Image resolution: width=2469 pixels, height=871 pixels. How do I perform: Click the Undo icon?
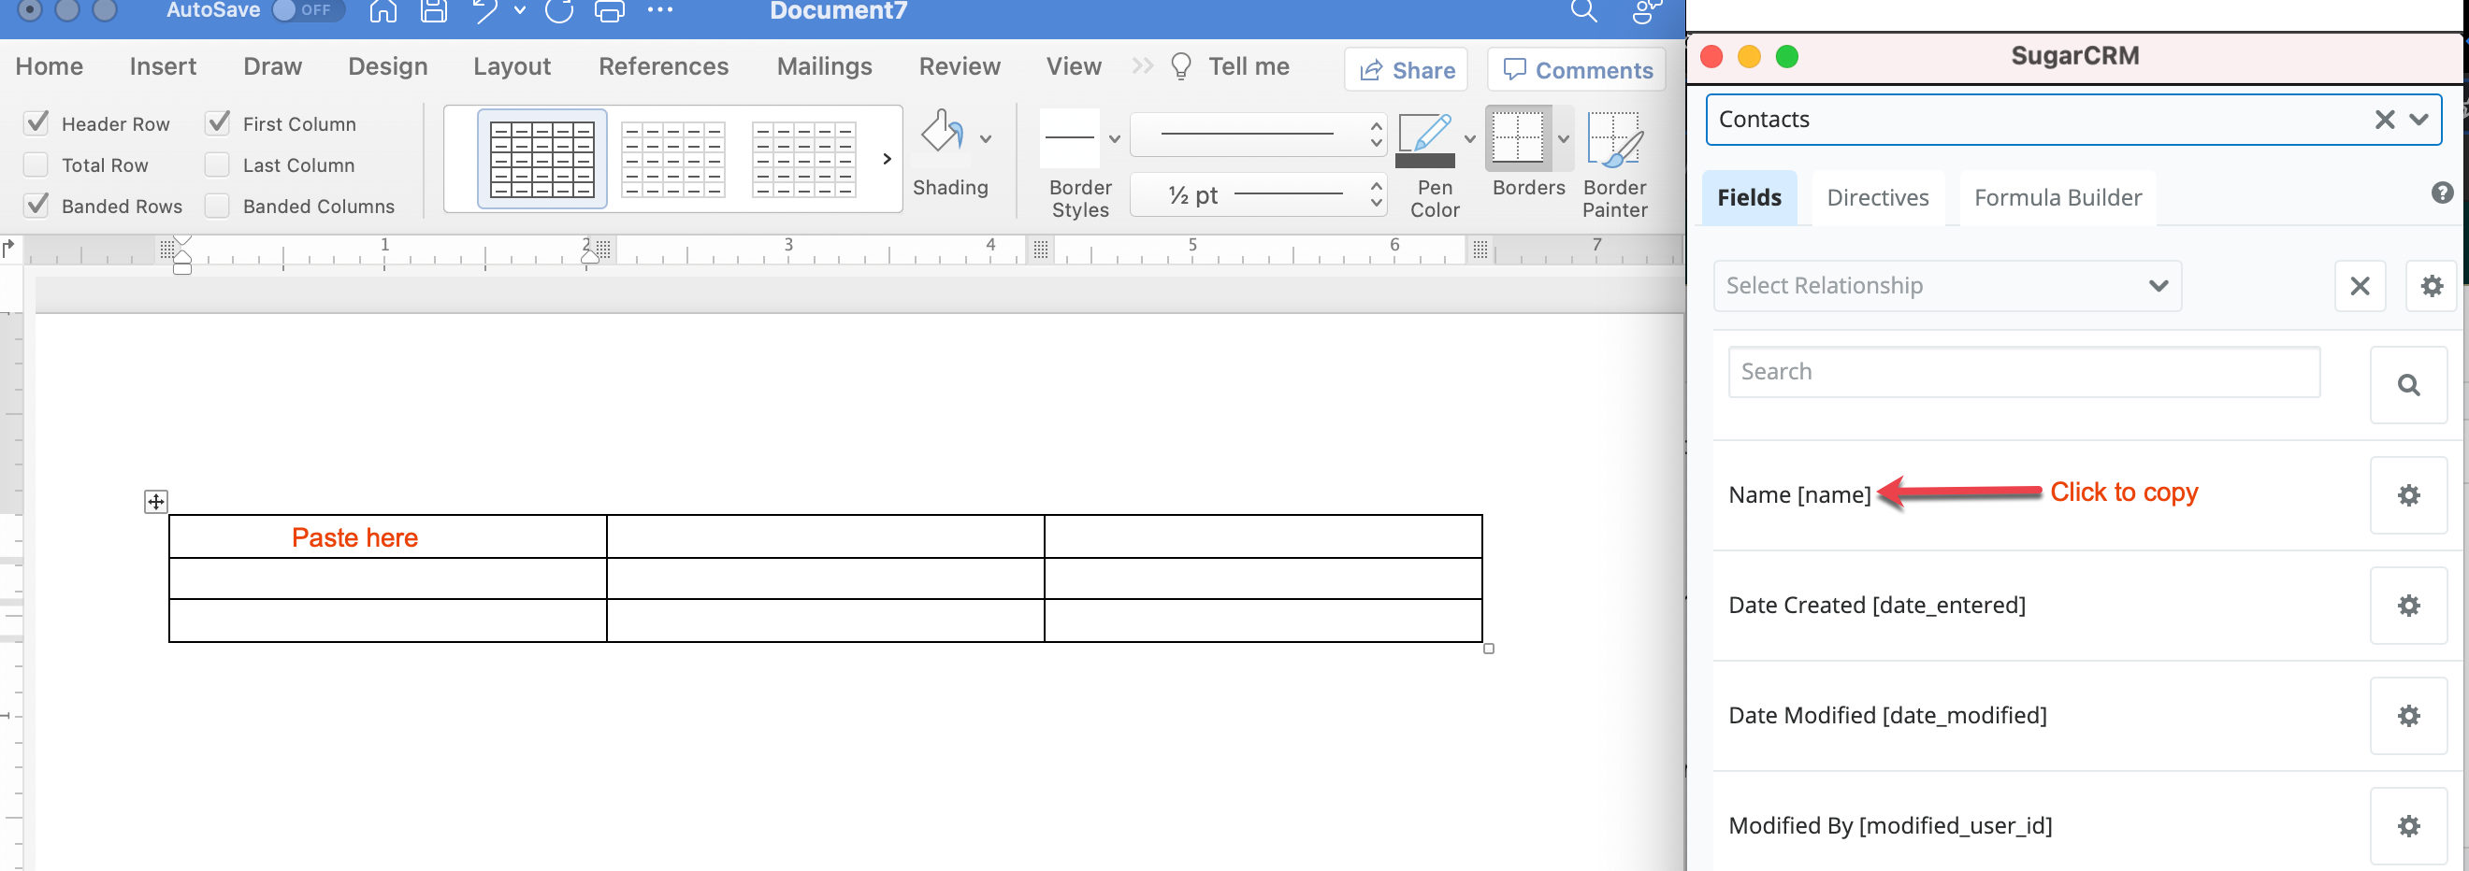(484, 11)
